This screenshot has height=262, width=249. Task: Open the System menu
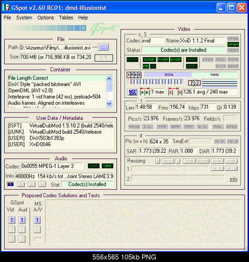24,18
